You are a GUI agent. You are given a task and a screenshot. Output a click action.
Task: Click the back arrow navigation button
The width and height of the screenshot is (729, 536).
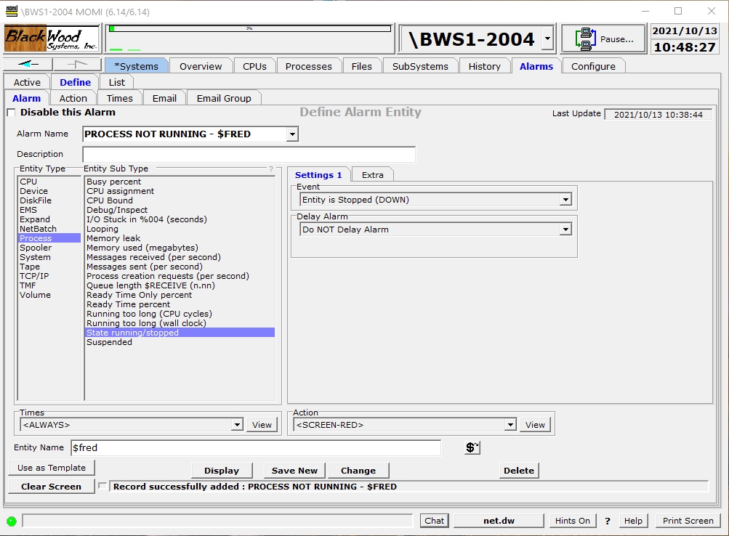click(28, 65)
